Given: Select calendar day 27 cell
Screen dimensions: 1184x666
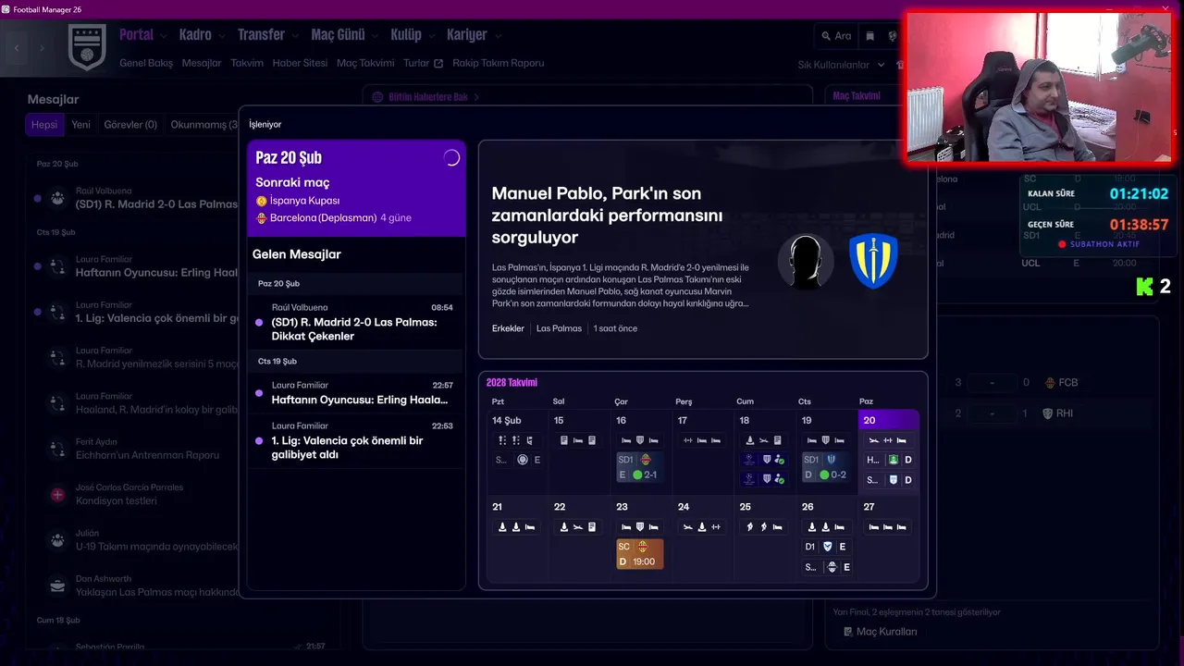Looking at the screenshot, I should tap(888, 537).
